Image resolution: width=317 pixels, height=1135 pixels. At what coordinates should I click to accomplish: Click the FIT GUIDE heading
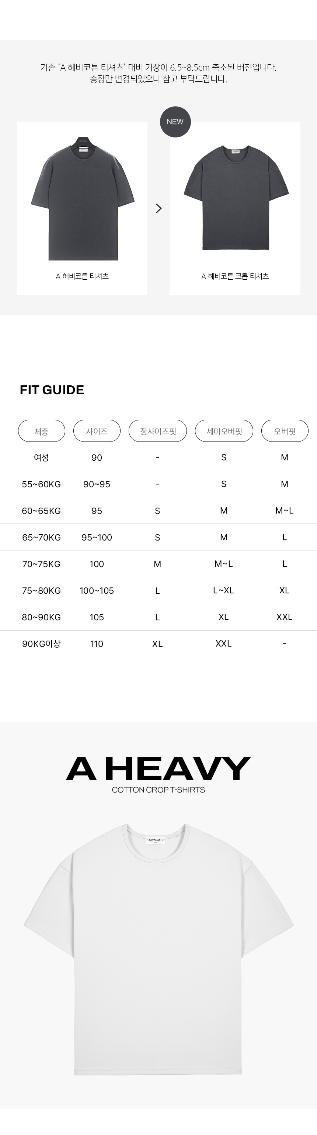(x=52, y=390)
